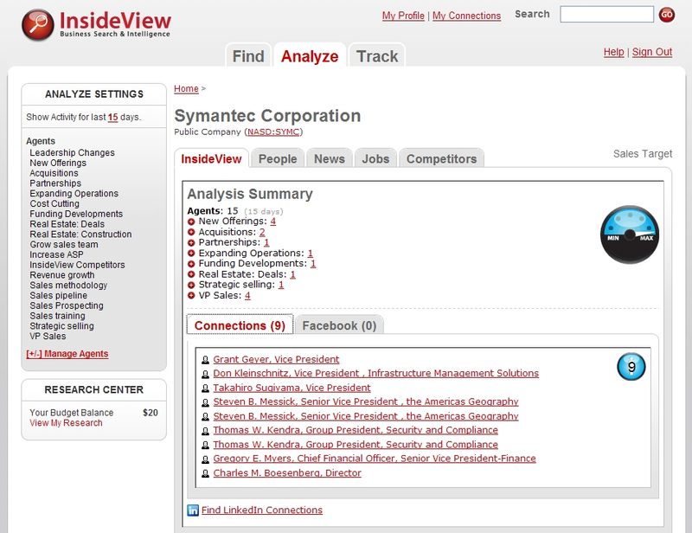
Task: Open Charles M. Boesenberg, Director link
Action: (287, 473)
